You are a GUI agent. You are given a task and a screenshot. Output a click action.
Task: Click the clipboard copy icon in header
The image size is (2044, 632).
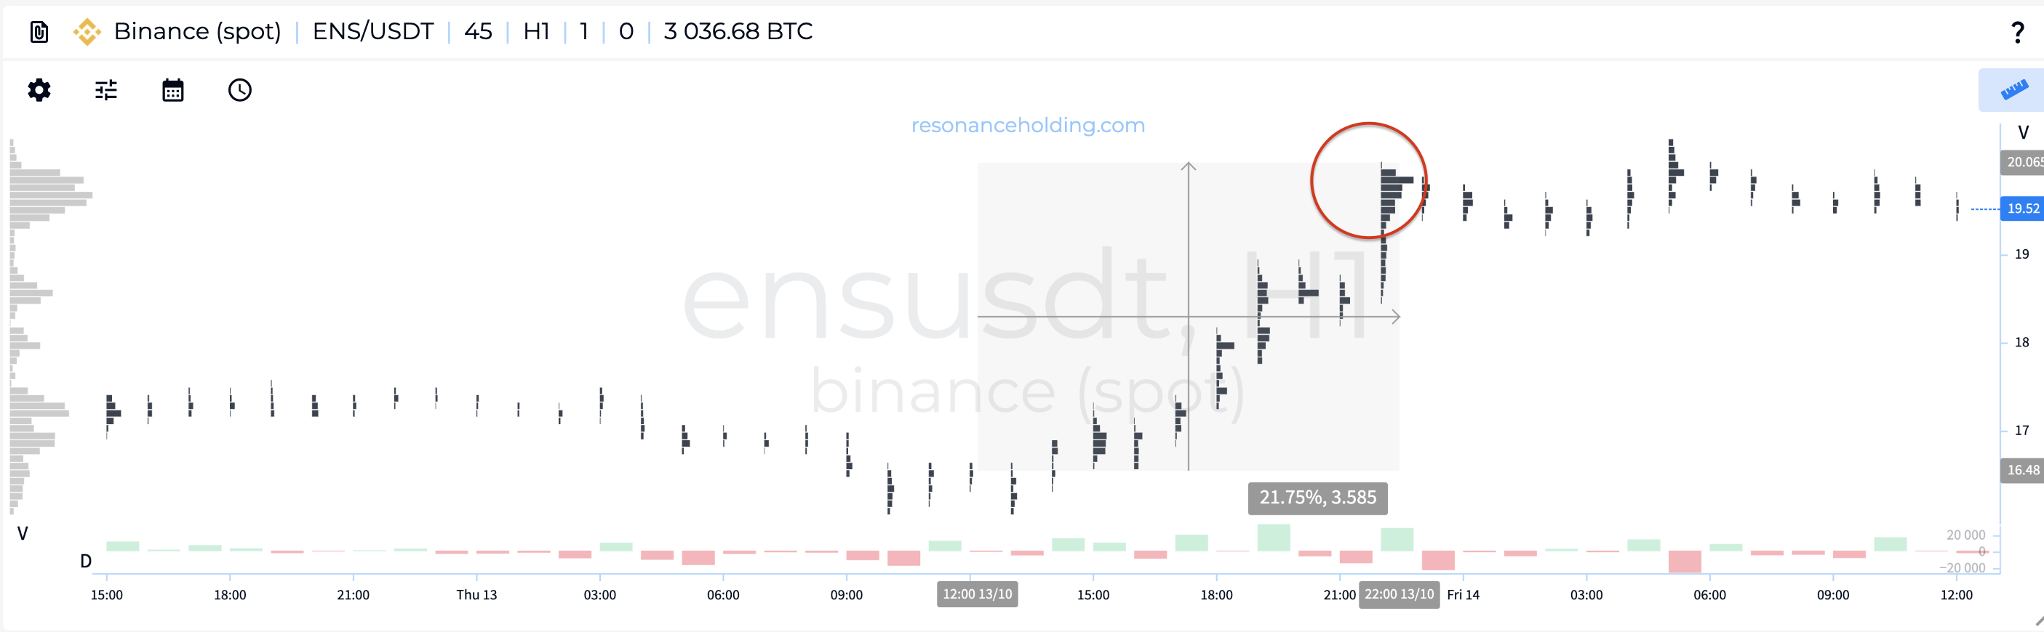pos(39,32)
